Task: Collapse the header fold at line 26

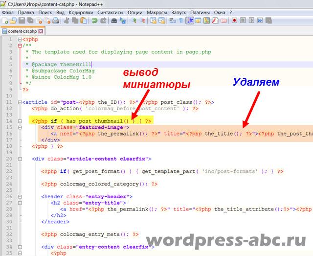Action: click(20, 197)
